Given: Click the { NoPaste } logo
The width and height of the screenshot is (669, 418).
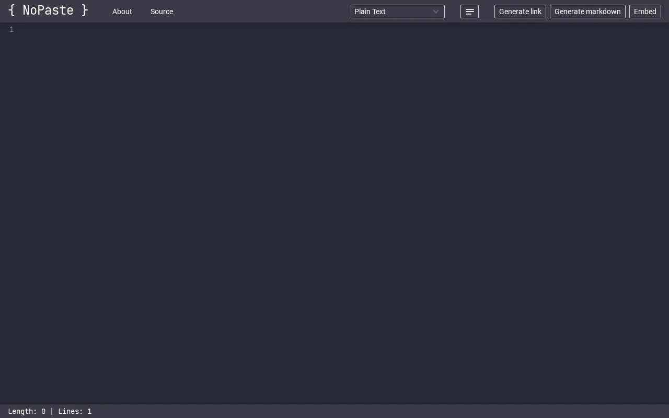Looking at the screenshot, I should pos(48,10).
